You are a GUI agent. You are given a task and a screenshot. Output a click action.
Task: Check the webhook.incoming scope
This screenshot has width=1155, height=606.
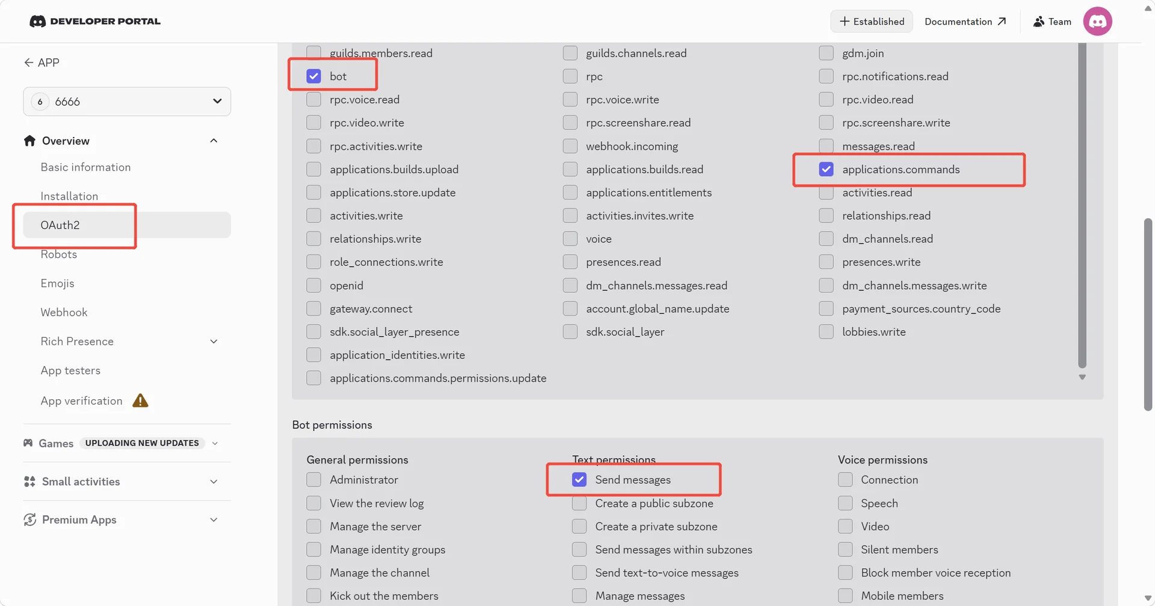[x=570, y=146]
